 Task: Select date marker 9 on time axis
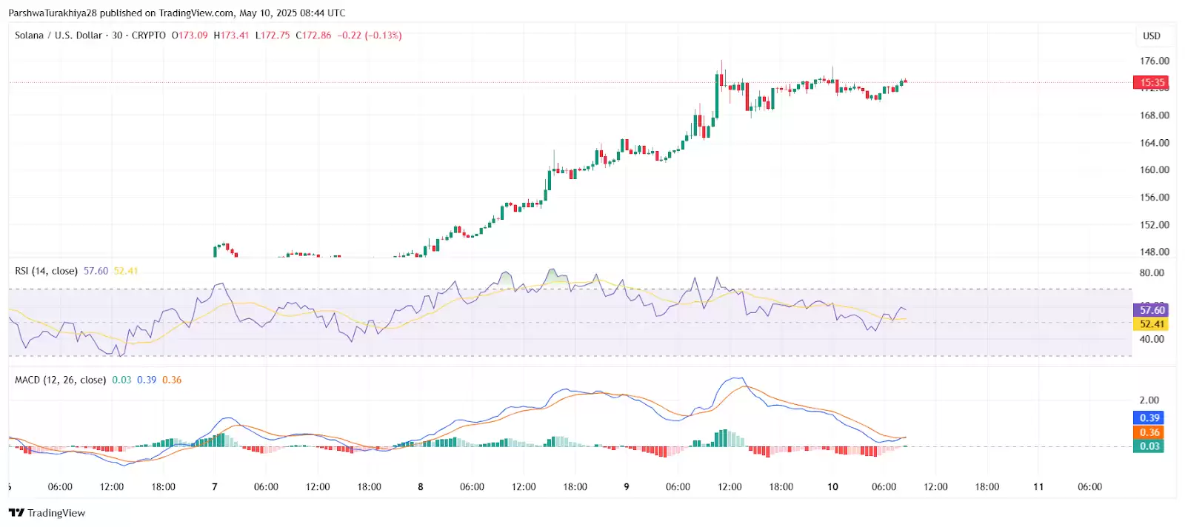pos(627,487)
